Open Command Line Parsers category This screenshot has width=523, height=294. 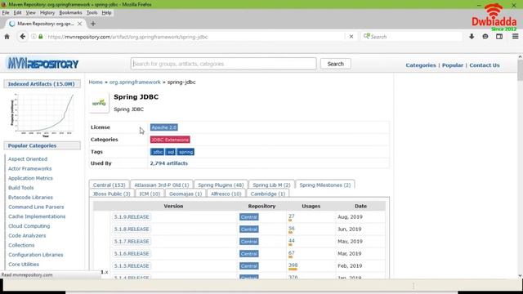coord(36,207)
